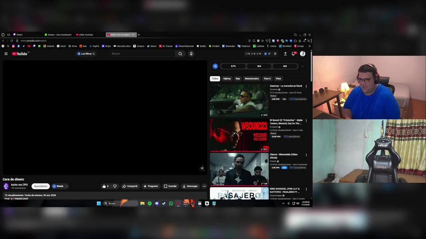Click the Preguntar button
Image resolution: width=426 pixels, height=239 pixels.
(151, 186)
